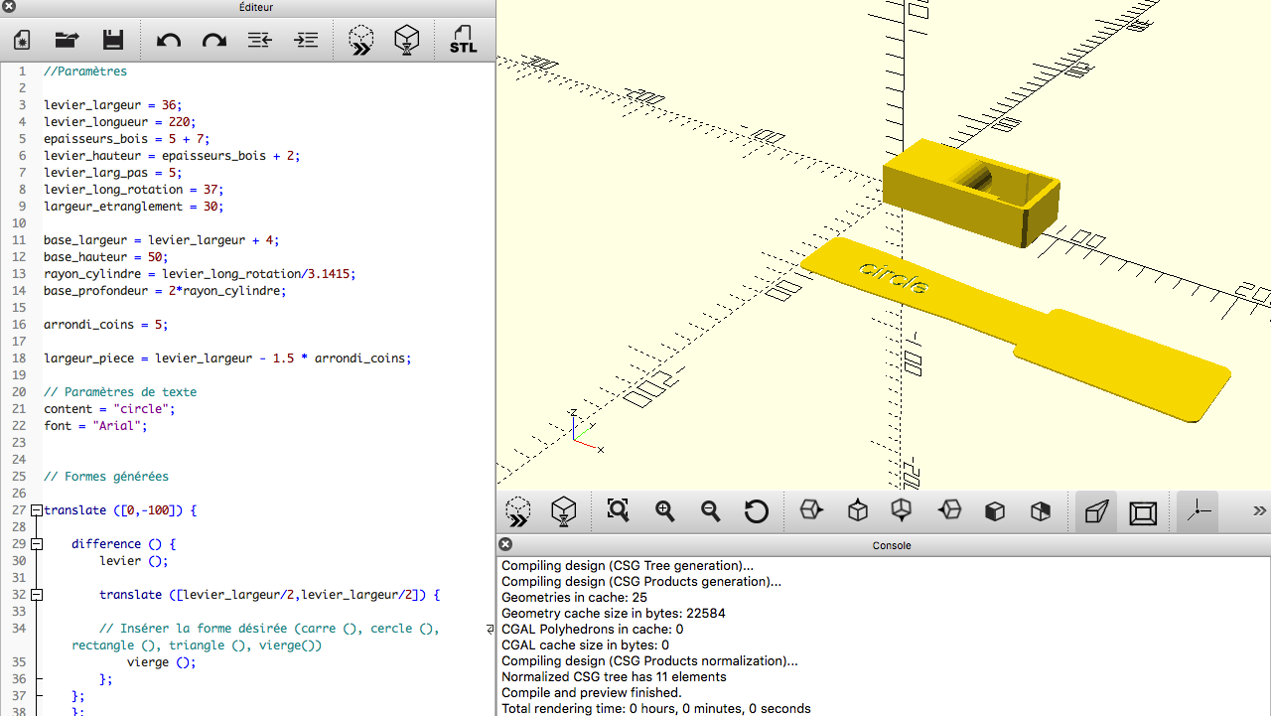Click 'Geometries in cache: 25' console line
Screen dimensions: 1271x716
(574, 598)
